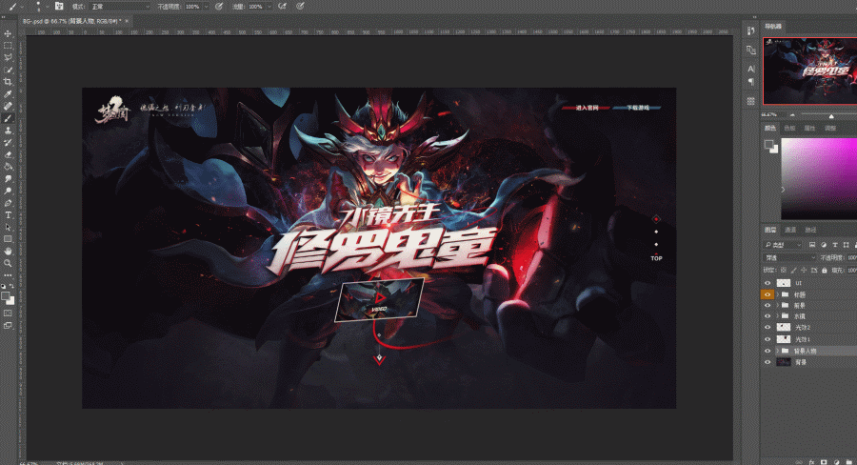Switch to the 通道 channels tab

pos(790,230)
